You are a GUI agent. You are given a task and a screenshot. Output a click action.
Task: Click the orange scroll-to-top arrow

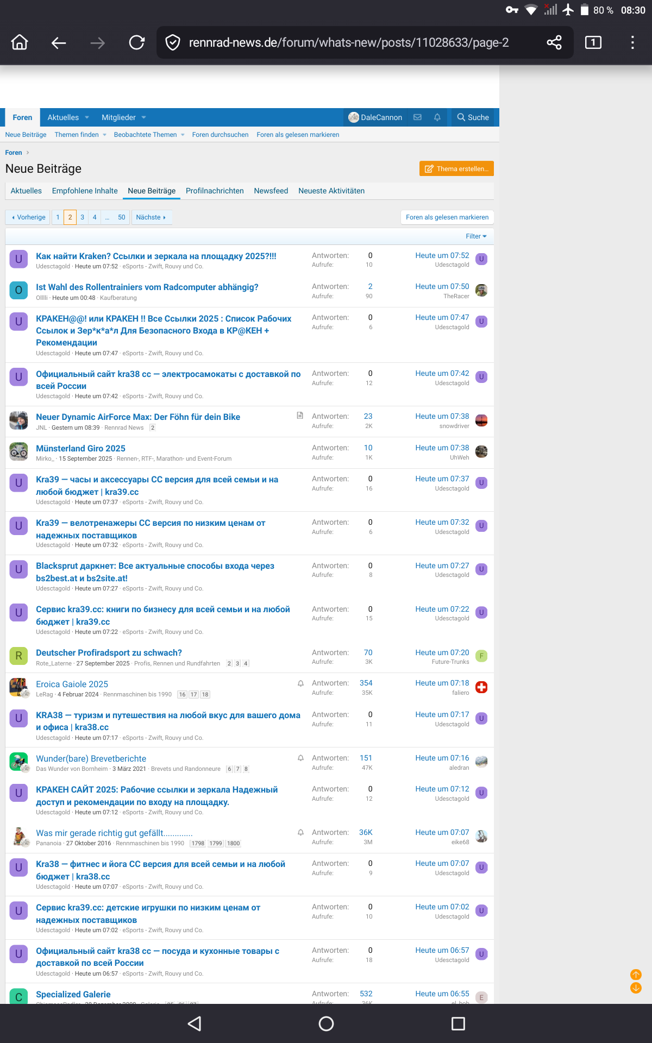point(636,975)
